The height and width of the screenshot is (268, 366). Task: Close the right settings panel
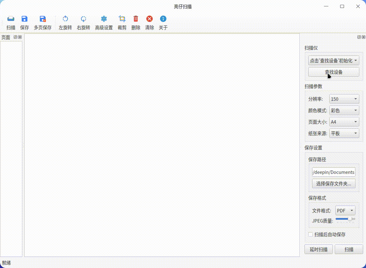pos(364,37)
